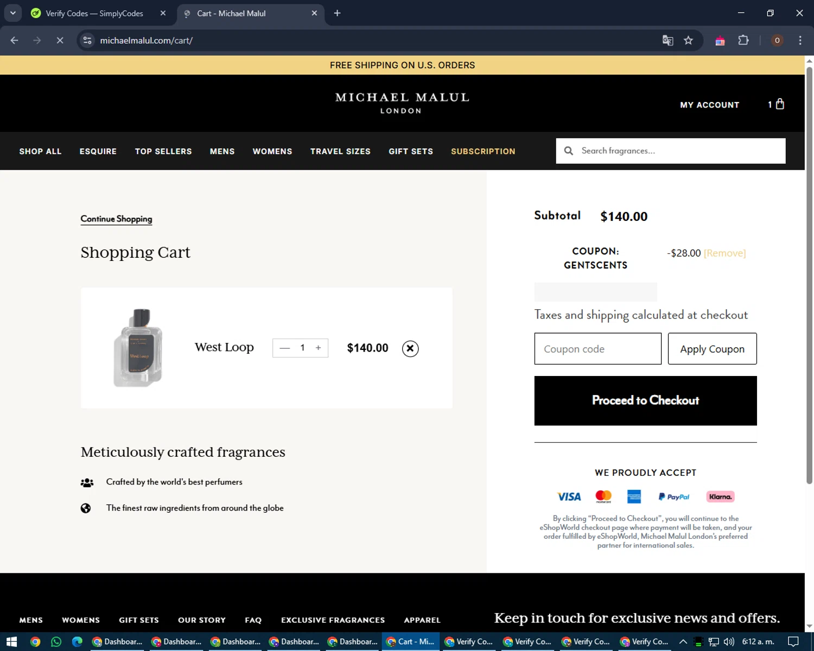Open the notifications center icon
The height and width of the screenshot is (651, 814).
coord(793,642)
